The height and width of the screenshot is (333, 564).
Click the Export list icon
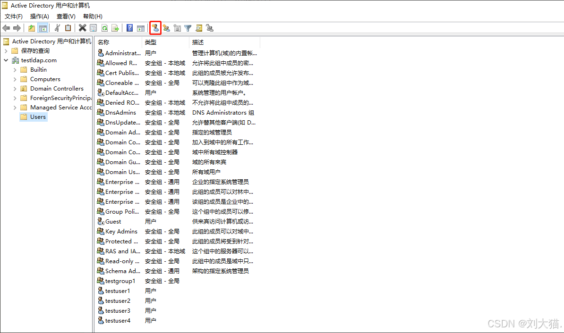coord(115,28)
